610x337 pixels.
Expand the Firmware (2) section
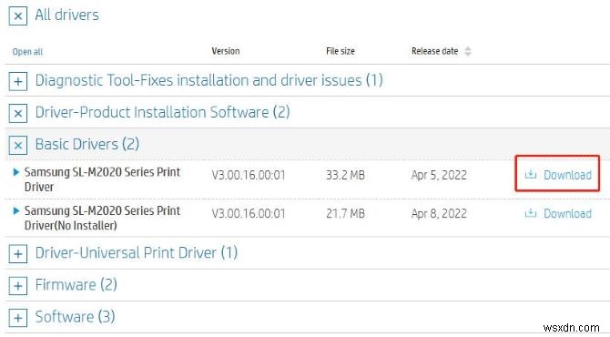click(18, 286)
